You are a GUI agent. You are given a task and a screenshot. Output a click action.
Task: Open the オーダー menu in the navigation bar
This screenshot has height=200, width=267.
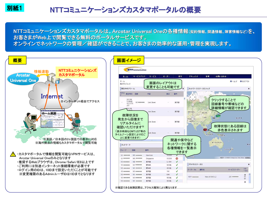point(166,77)
